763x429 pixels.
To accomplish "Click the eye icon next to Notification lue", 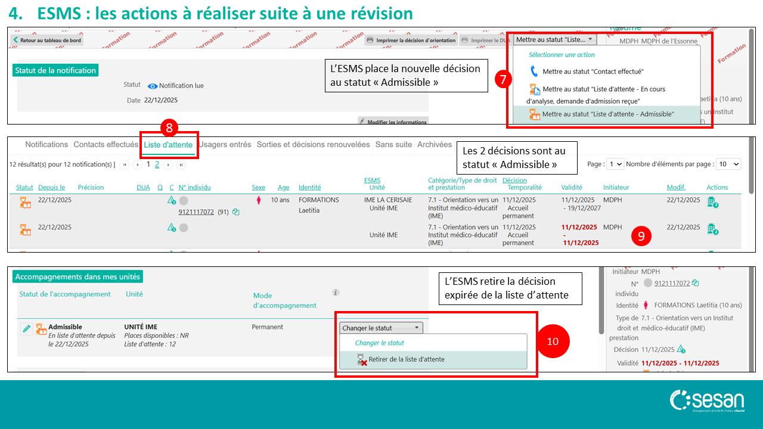I will (153, 86).
